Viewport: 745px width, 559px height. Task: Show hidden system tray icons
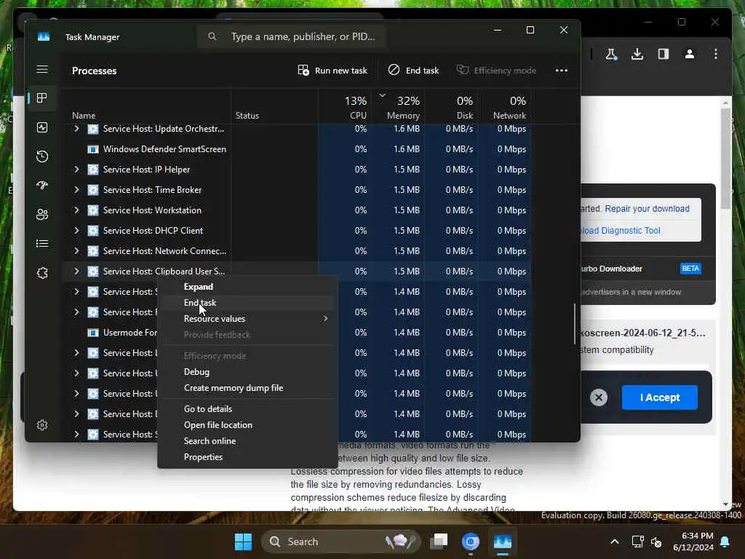(614, 542)
